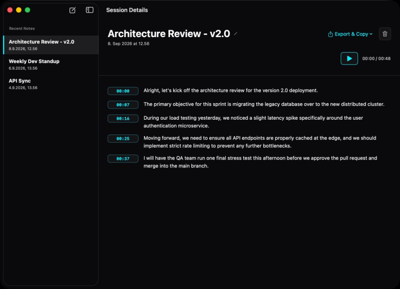Open the Weekly Dev Standup note
The width and height of the screenshot is (400, 289).
click(x=51, y=65)
